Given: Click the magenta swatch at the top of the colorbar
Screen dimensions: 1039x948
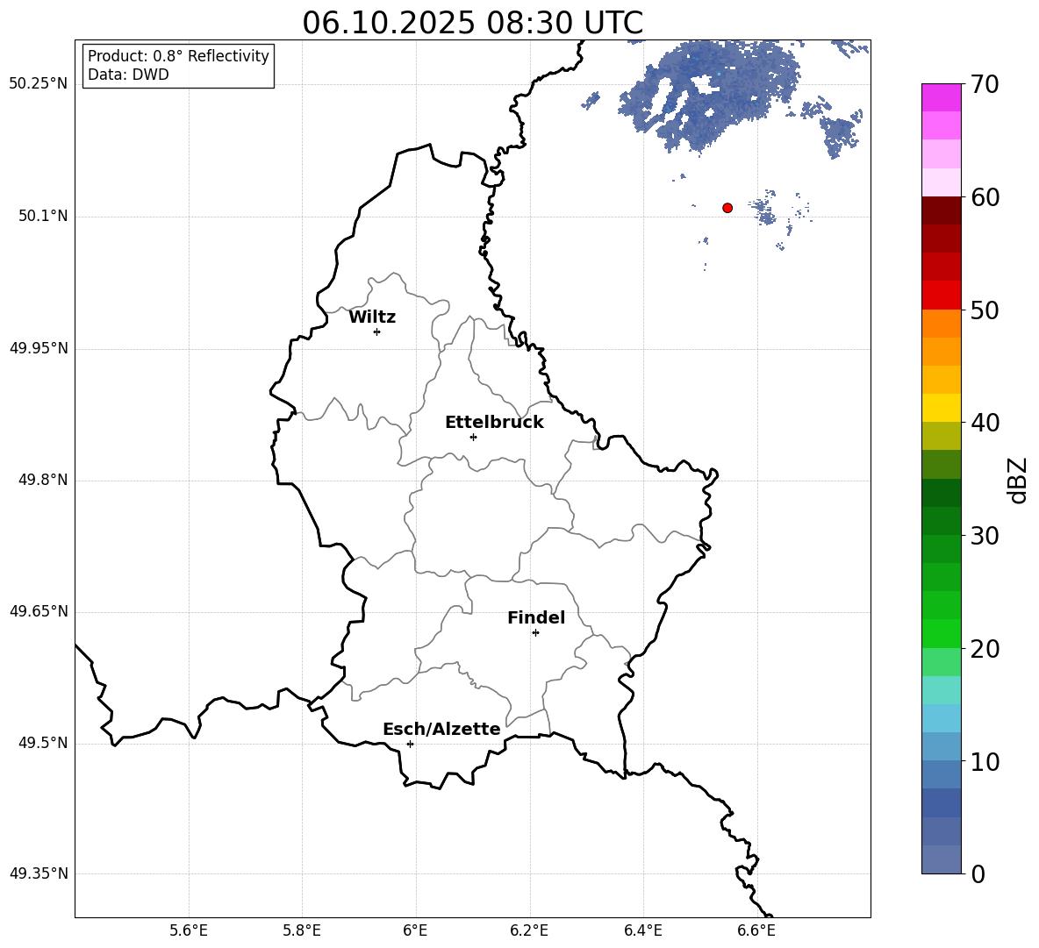Looking at the screenshot, I should [x=942, y=98].
